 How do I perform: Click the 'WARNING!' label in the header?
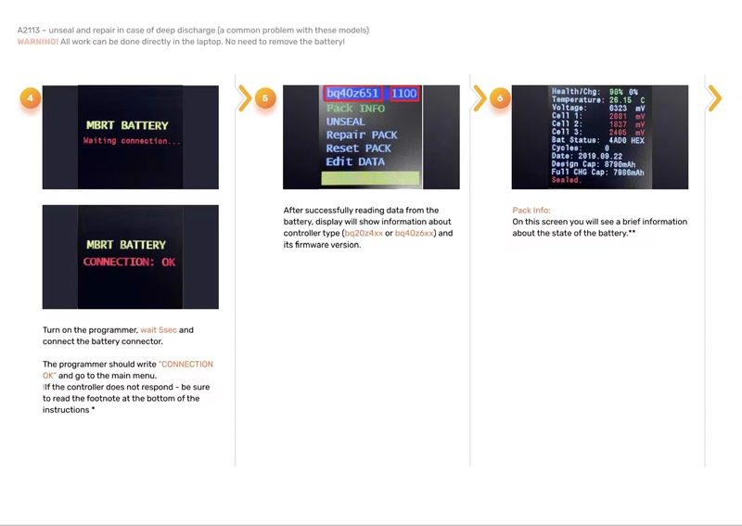click(x=38, y=42)
